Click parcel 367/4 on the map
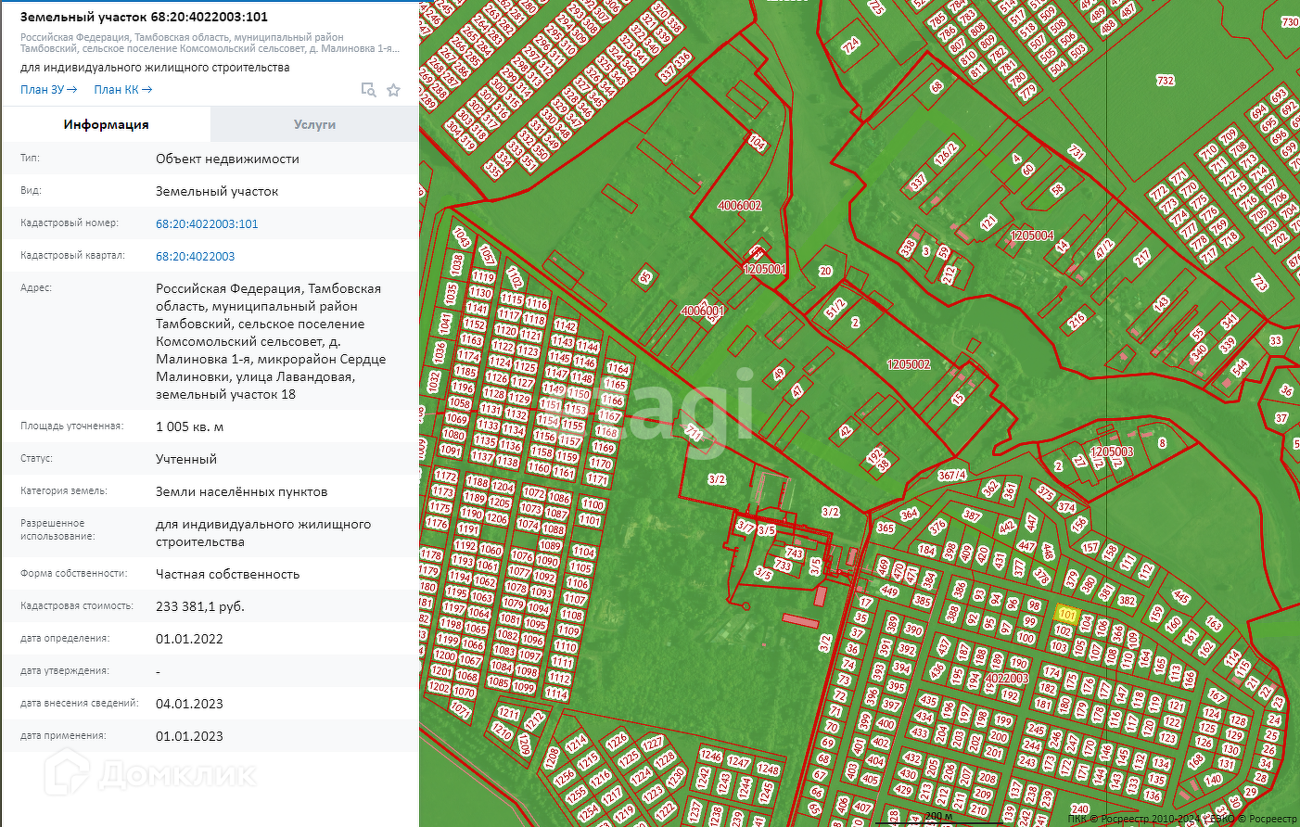 point(952,476)
